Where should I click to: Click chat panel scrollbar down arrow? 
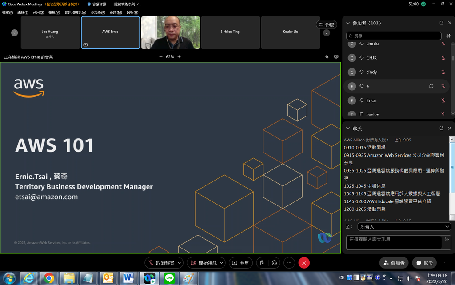(452, 217)
